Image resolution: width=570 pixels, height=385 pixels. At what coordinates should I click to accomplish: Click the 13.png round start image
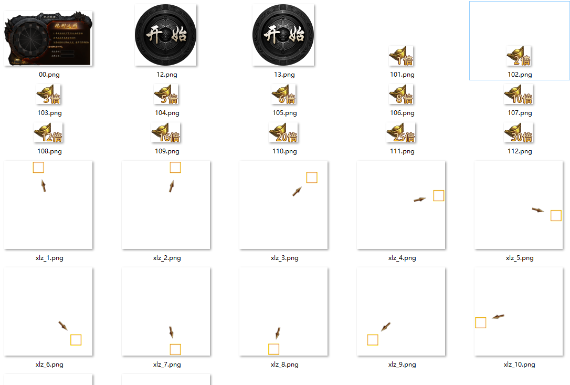coord(283,35)
